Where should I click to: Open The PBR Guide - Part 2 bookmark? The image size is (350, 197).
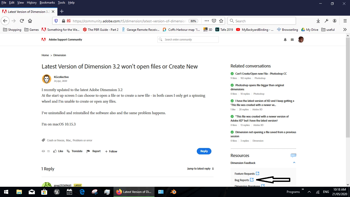tap(101, 30)
